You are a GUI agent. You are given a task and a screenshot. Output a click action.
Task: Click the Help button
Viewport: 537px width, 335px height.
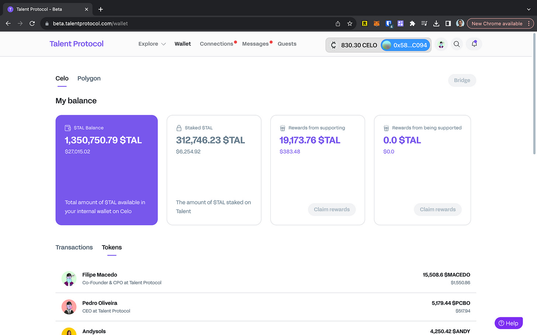[x=509, y=323]
